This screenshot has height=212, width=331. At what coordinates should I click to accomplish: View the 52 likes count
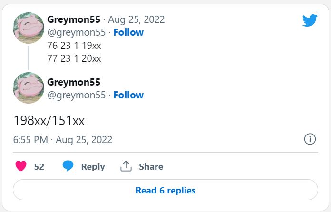click(39, 167)
